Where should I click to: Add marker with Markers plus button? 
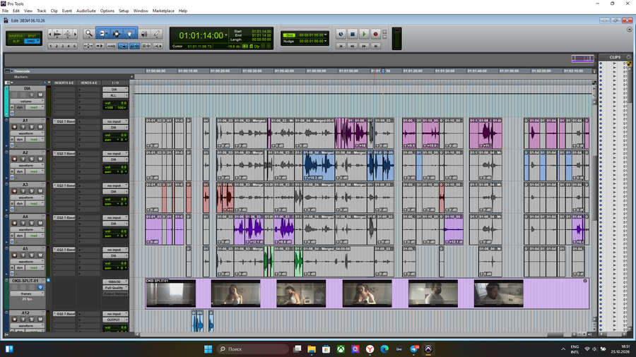132,76
